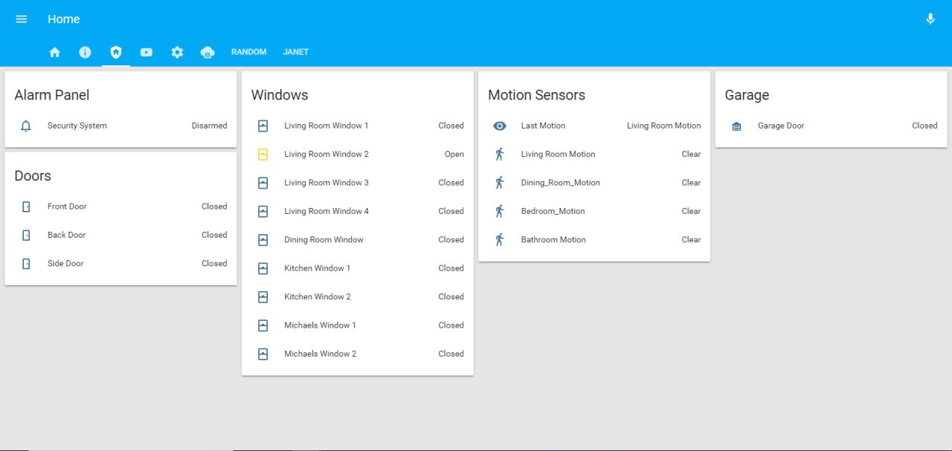The image size is (952, 451).
Task: Click the Back Door icon
Action: click(26, 235)
